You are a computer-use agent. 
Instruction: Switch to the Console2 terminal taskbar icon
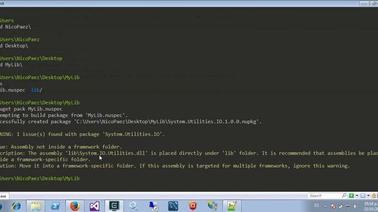coord(114,206)
